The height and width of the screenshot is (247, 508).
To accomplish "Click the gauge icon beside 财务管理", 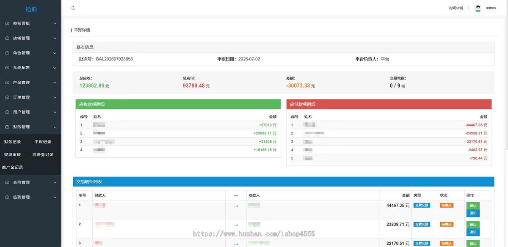I will pos(7,127).
